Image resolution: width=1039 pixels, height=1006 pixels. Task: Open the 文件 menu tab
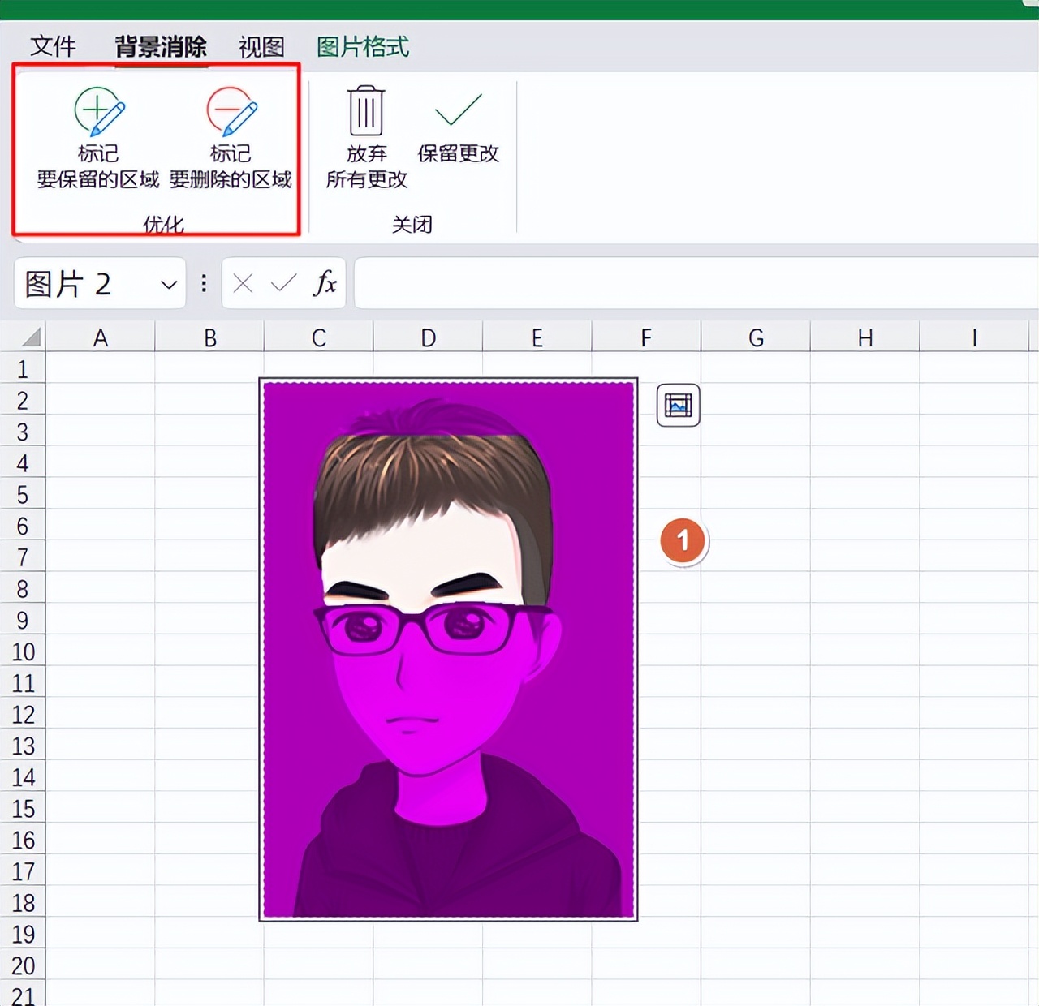[53, 46]
